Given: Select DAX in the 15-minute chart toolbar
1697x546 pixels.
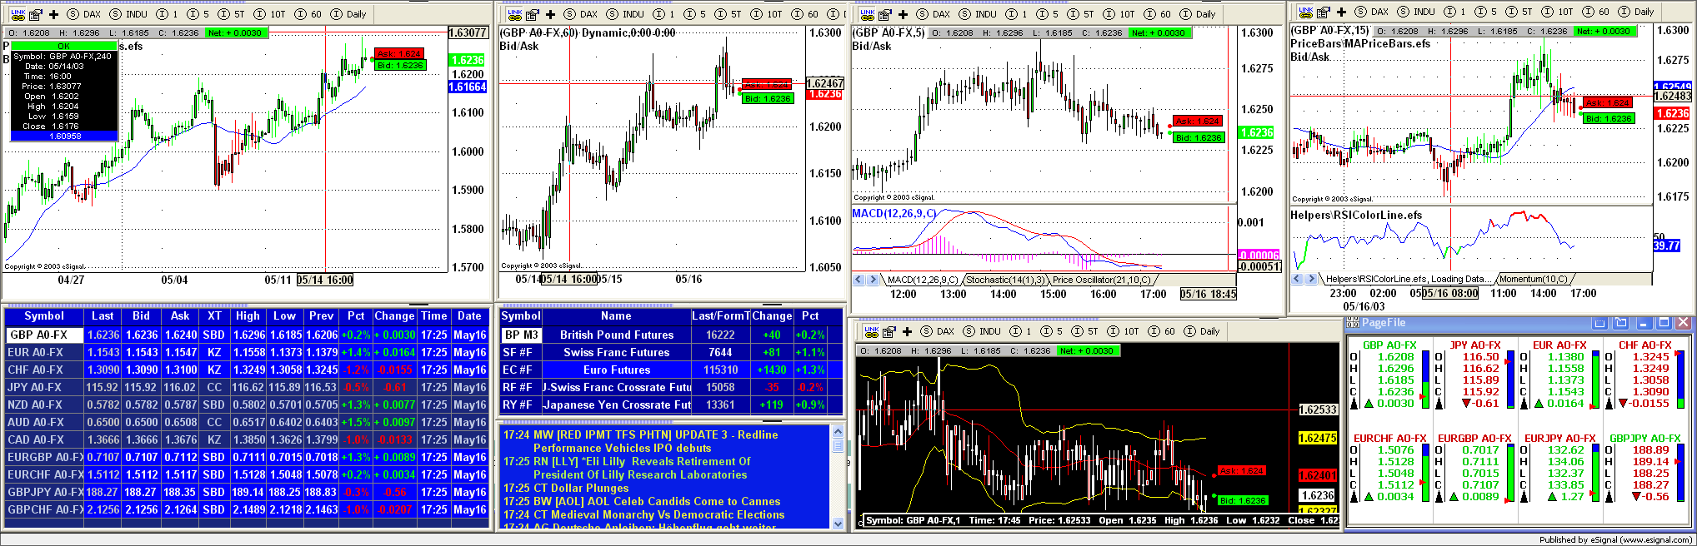Looking at the screenshot, I should tap(1372, 12).
